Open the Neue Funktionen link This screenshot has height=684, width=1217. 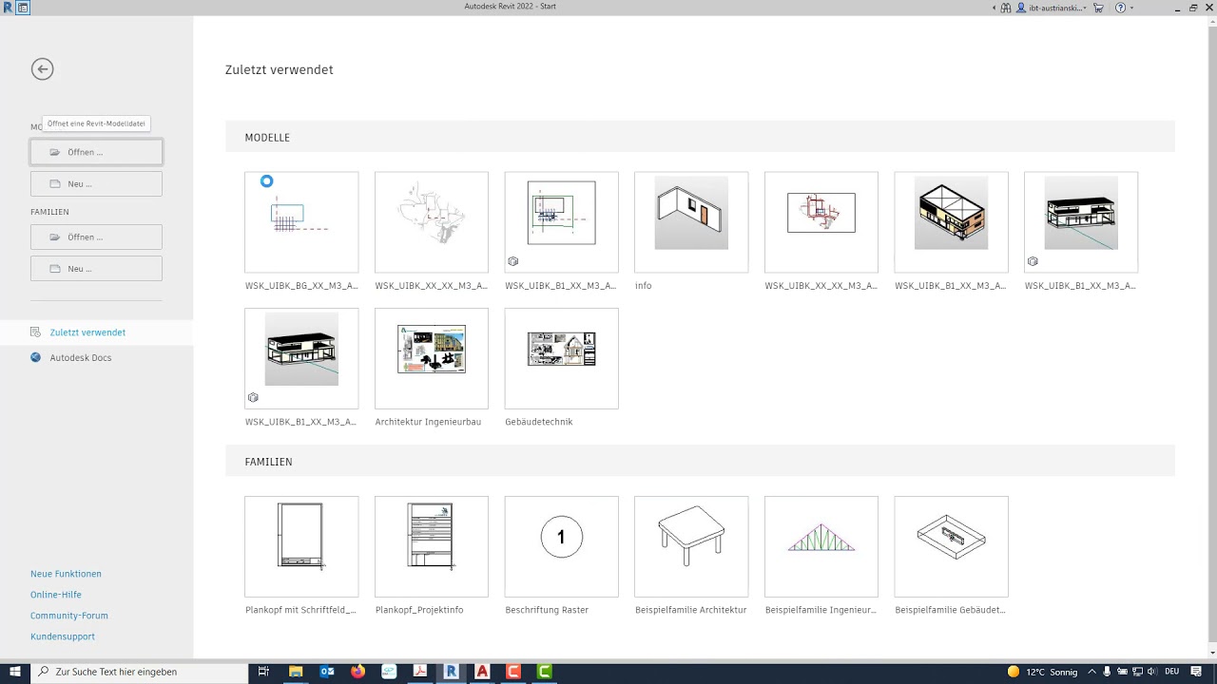[66, 574]
